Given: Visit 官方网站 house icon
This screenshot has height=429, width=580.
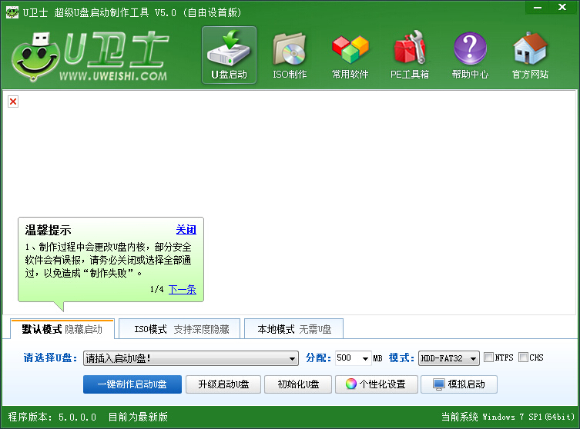Looking at the screenshot, I should click(530, 55).
